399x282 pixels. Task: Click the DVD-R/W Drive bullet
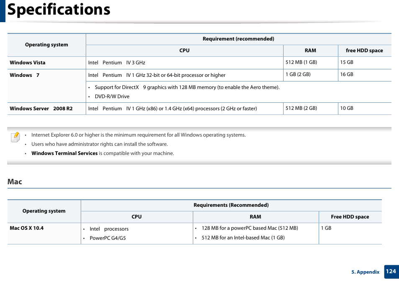click(x=112, y=97)
